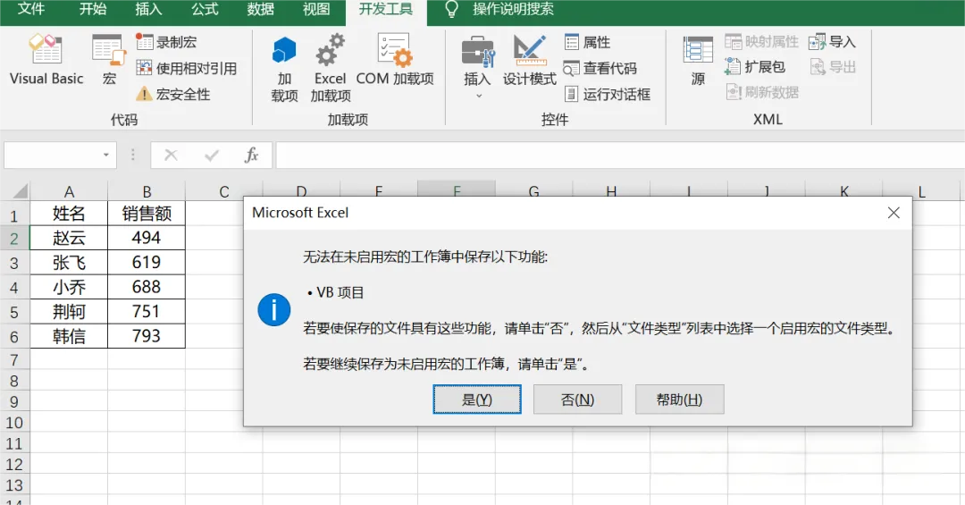Click the select-all corner triangle
The width and height of the screenshot is (965, 505).
[20, 191]
